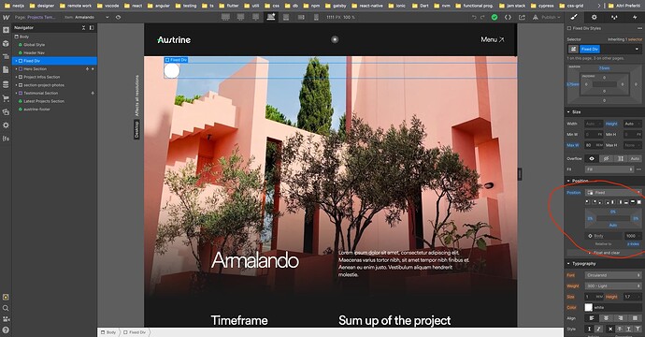Viewport: 645px width, 337px height.
Task: Click the Menu link on canvas
Action: coord(493,39)
